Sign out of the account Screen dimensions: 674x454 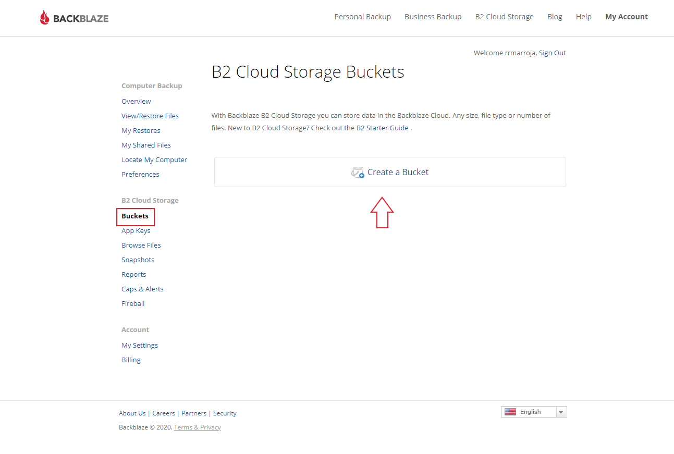[552, 53]
